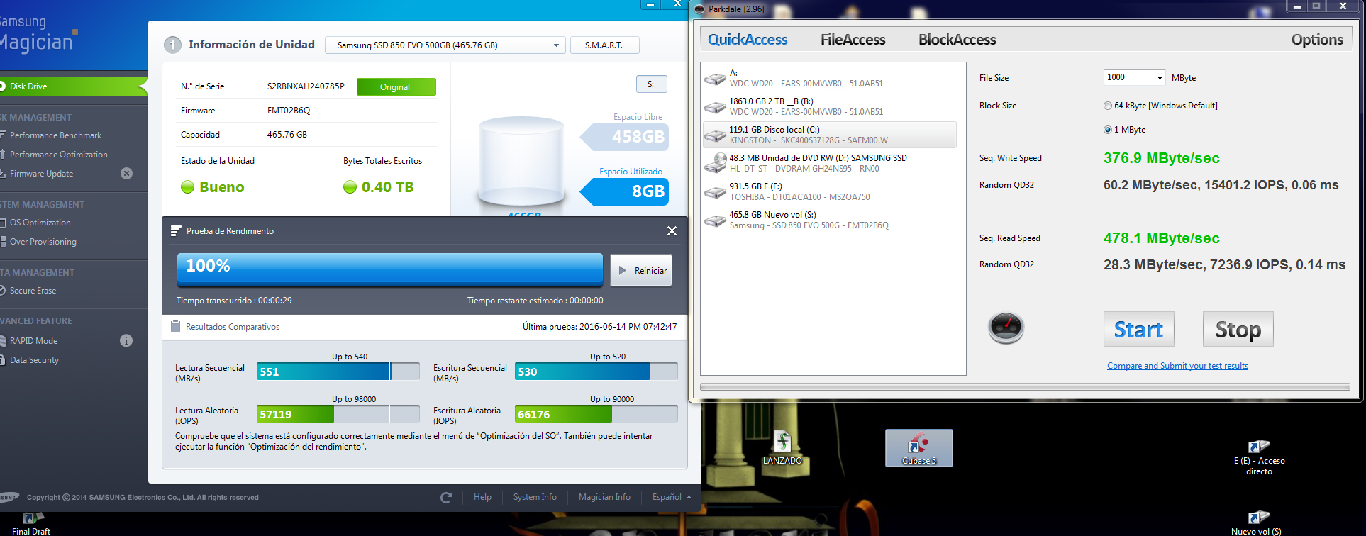1366x536 pixels.
Task: Select the LANZADO desktop icon
Action: (x=782, y=448)
